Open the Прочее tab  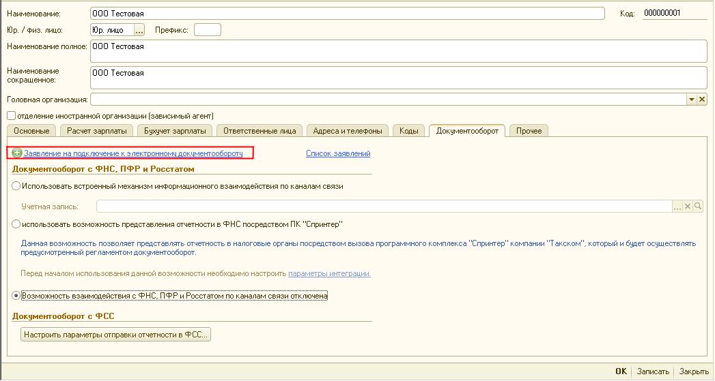(x=529, y=131)
